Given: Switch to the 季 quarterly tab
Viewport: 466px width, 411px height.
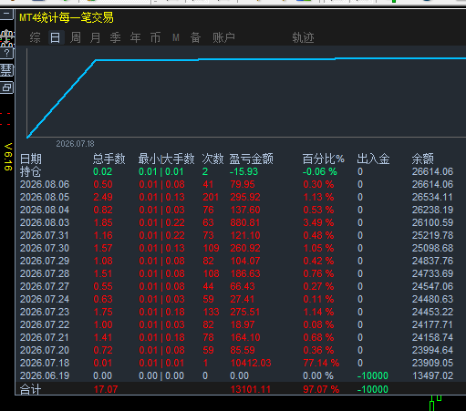Looking at the screenshot, I should [116, 38].
